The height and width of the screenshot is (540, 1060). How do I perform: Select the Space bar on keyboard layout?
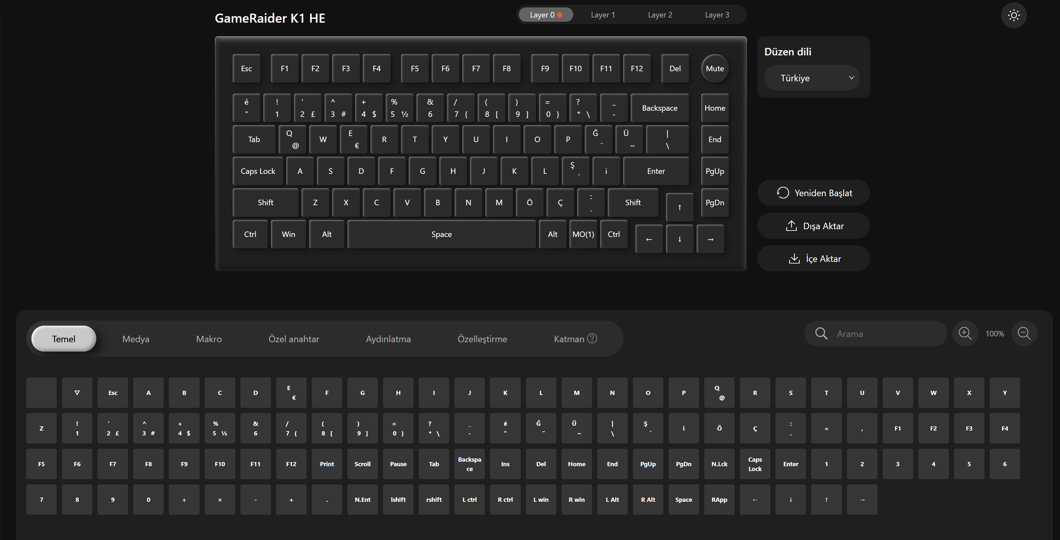[441, 234]
